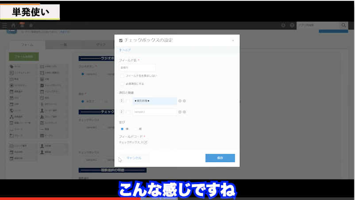This screenshot has width=355, height=200.
Task: Open the gear settings icon
Action: pos(283,26)
